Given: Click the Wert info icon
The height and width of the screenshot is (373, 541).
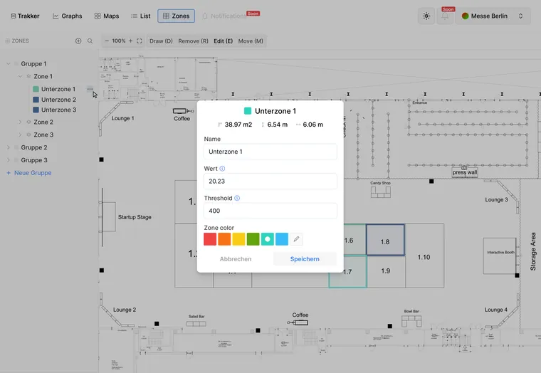Looking at the screenshot, I should (x=222, y=169).
